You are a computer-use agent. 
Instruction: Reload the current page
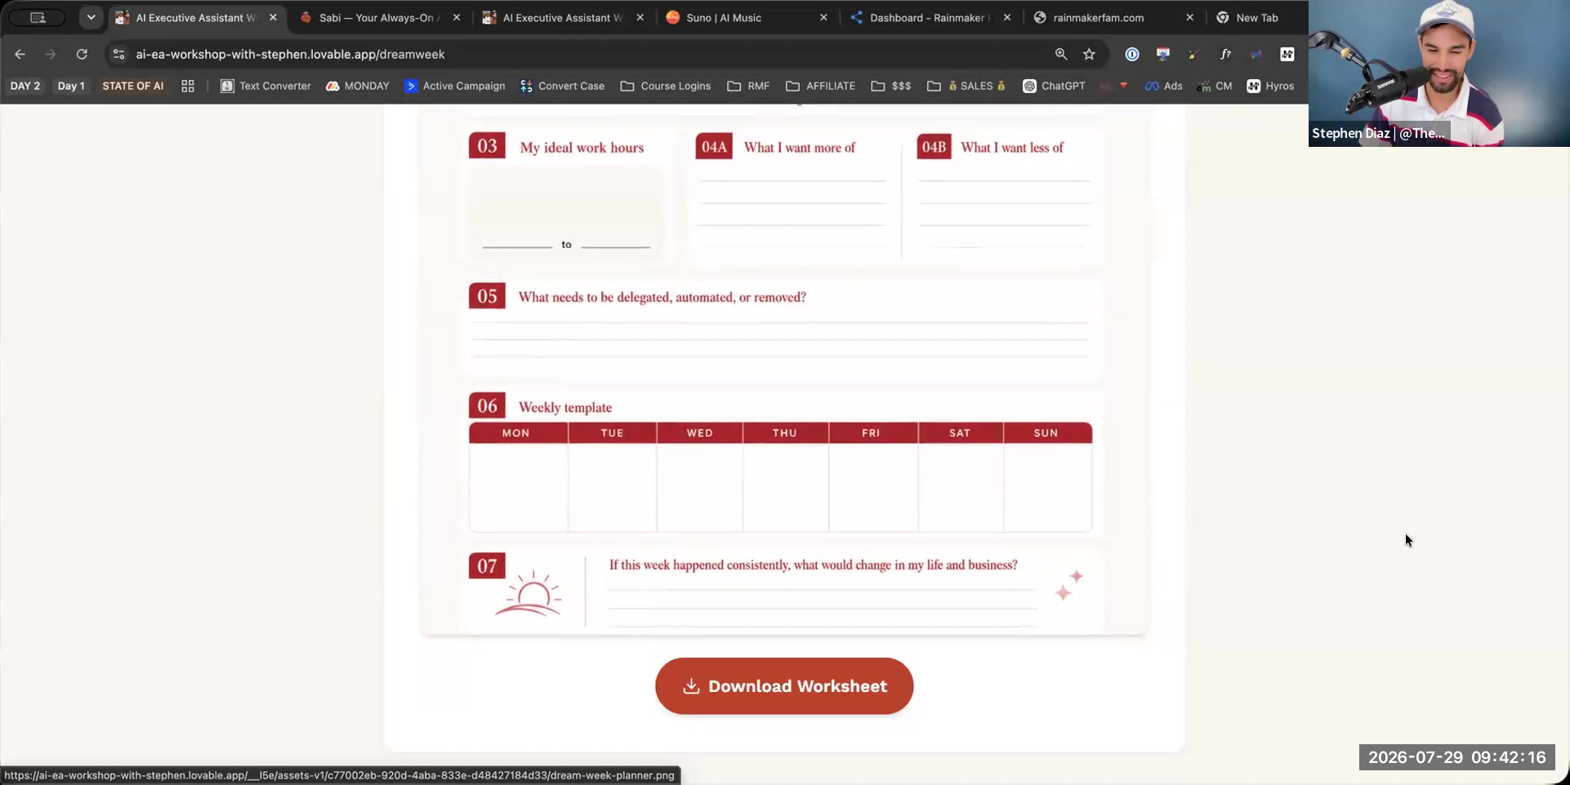pyautogui.click(x=82, y=54)
